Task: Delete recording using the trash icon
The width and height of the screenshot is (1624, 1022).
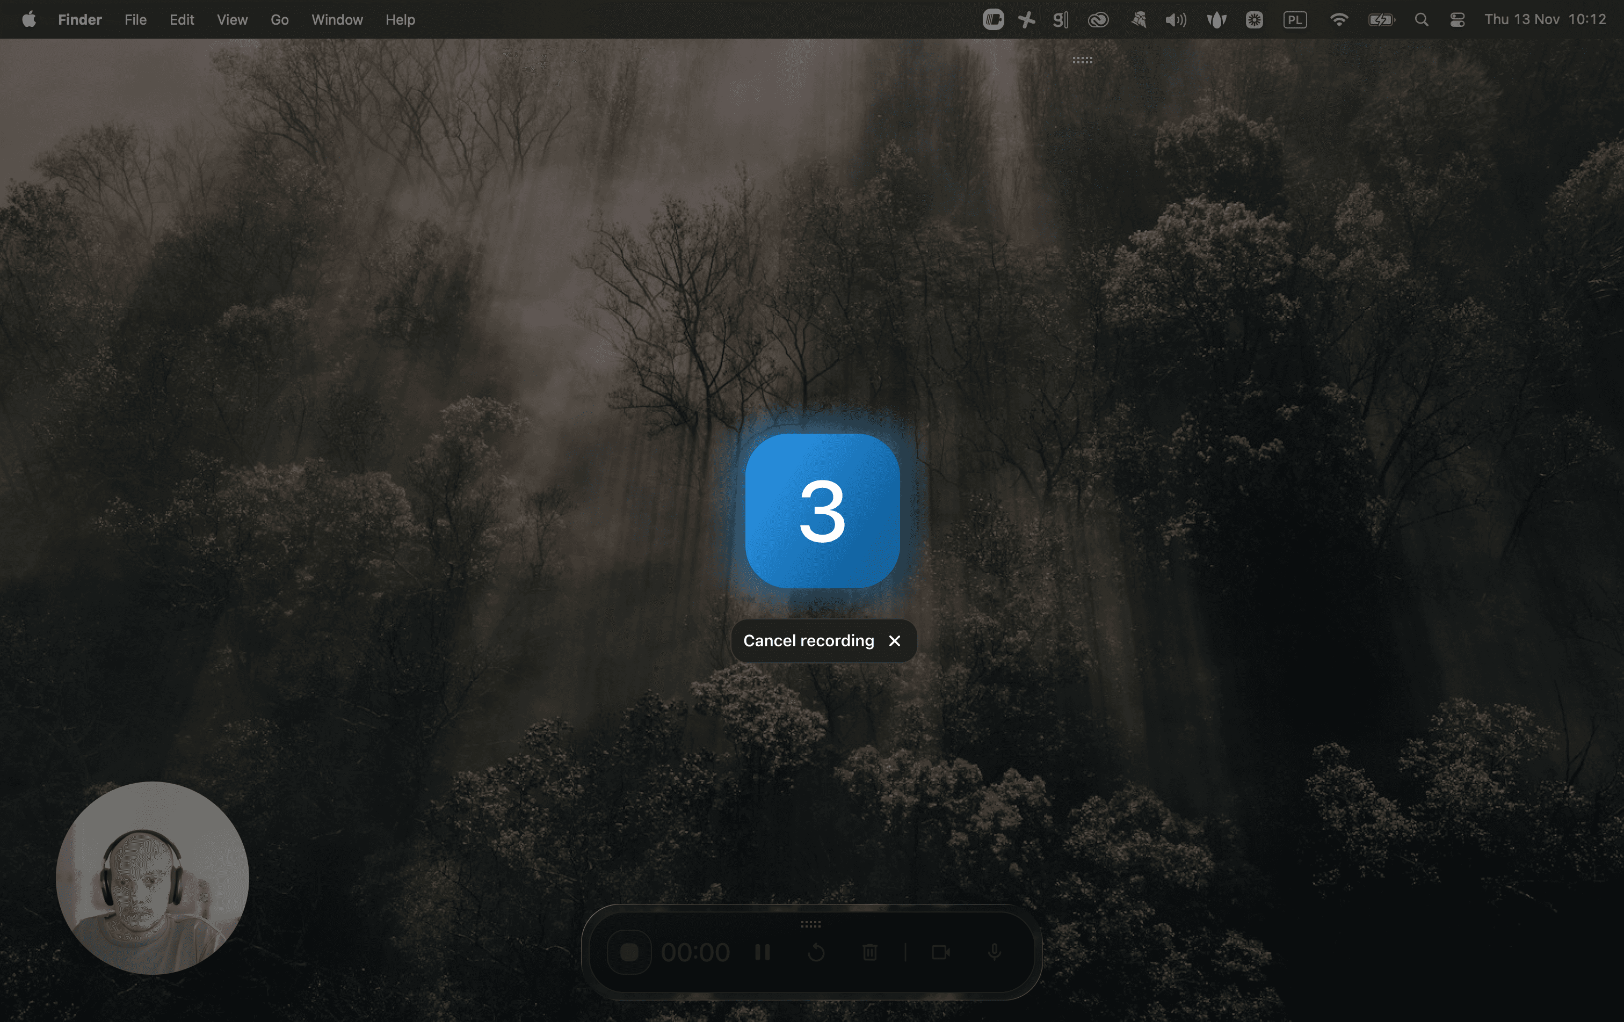Action: (x=869, y=952)
